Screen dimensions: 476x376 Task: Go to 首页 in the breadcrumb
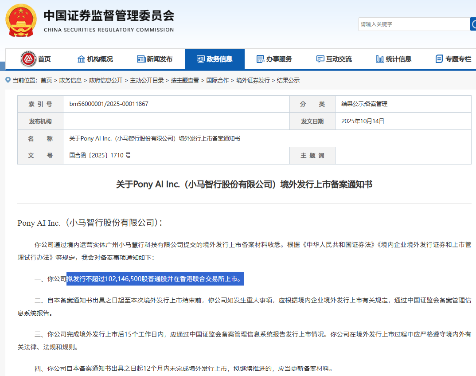coord(46,80)
